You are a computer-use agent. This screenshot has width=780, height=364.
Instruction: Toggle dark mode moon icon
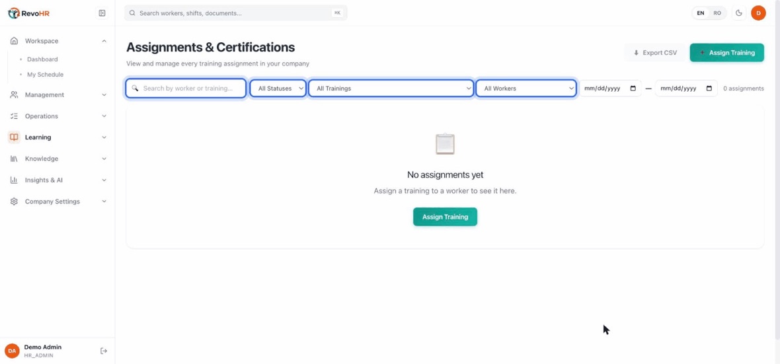tap(739, 13)
